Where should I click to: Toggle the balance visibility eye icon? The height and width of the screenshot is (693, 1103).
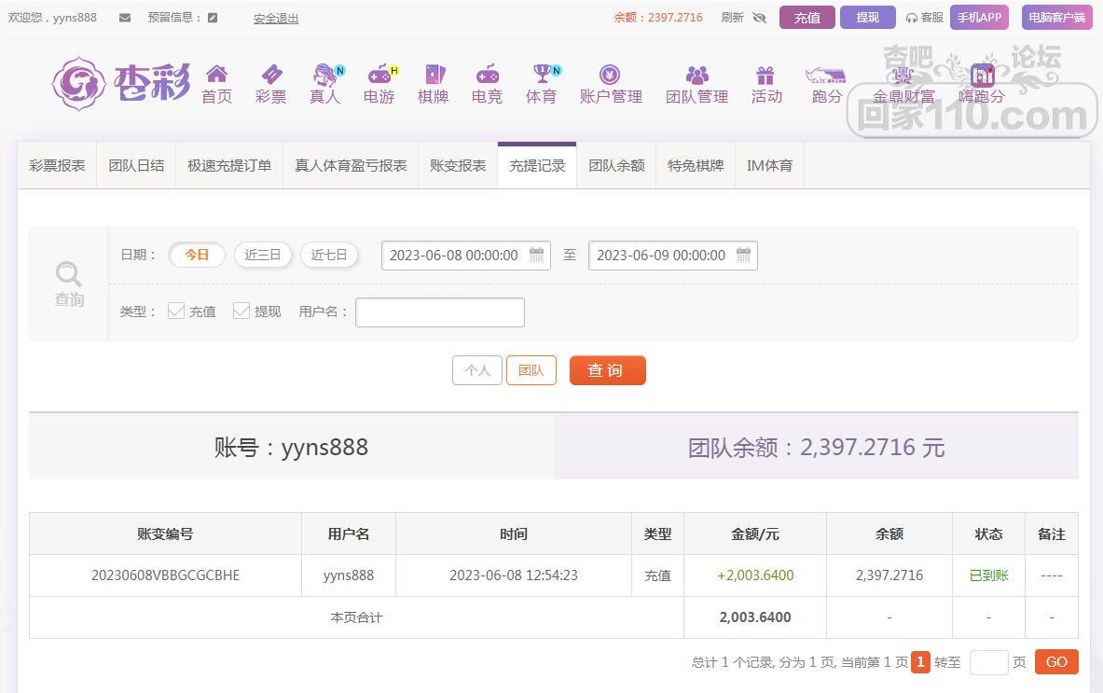point(759,18)
